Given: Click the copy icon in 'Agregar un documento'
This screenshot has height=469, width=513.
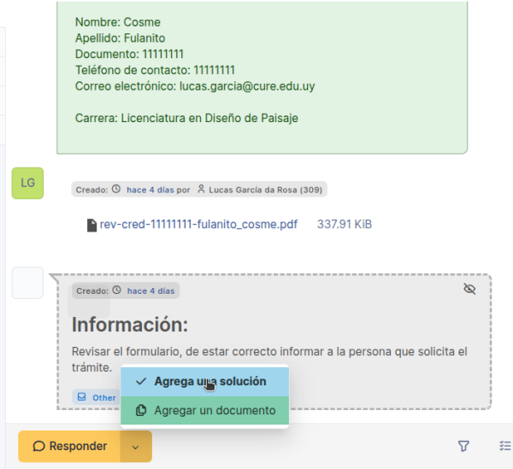Looking at the screenshot, I should pyautogui.click(x=141, y=410).
